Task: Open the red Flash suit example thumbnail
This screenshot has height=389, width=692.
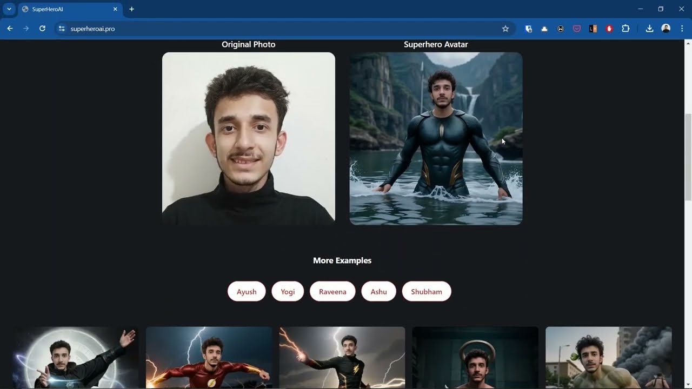Action: [209, 357]
